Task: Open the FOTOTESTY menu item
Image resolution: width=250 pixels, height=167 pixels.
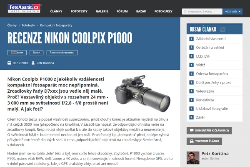Action: pyautogui.click(x=79, y=11)
